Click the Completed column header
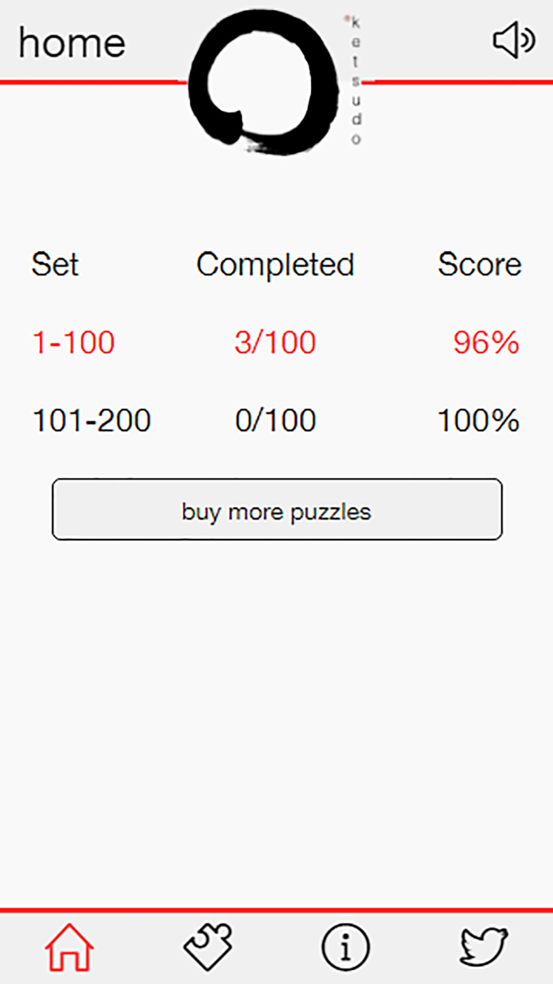 click(275, 265)
